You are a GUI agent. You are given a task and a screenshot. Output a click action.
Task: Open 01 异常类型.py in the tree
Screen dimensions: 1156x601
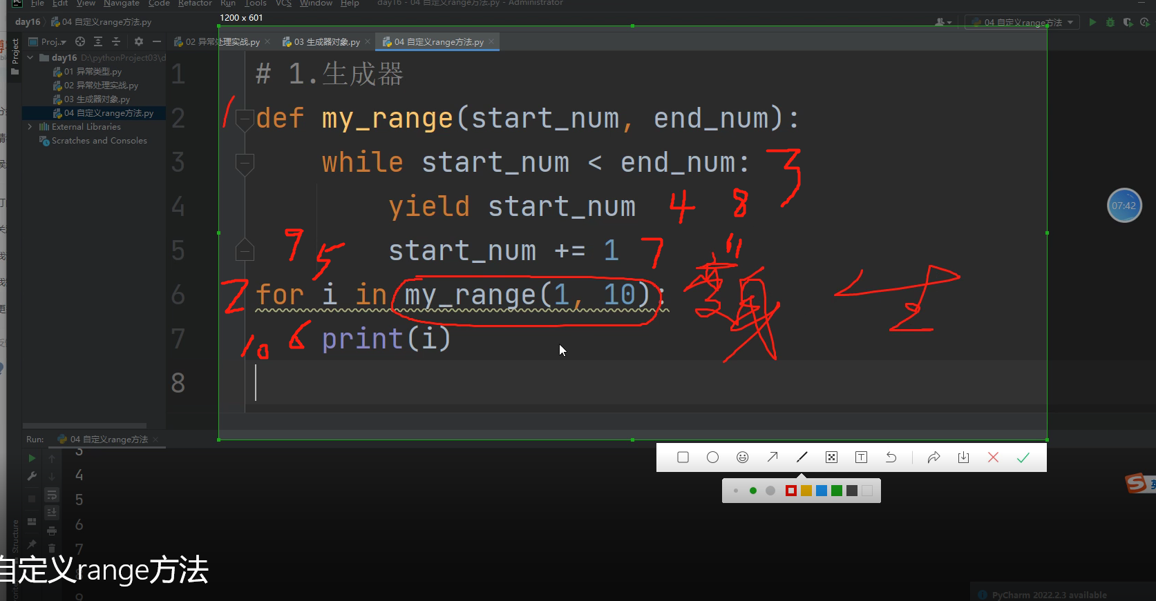[x=87, y=72]
